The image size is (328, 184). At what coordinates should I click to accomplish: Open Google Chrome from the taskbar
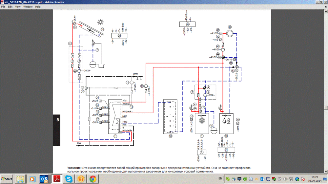tap(93, 179)
